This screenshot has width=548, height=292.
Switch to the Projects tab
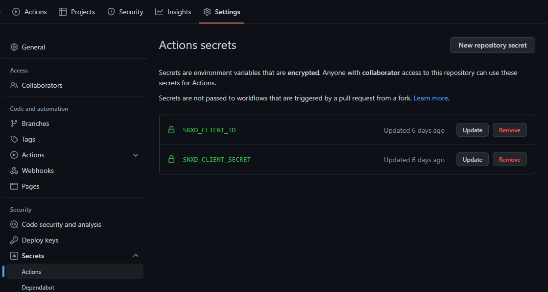(x=76, y=11)
